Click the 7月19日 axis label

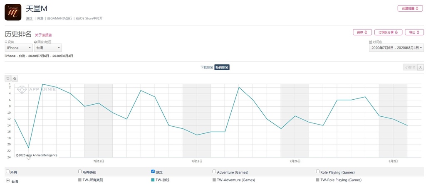click(x=197, y=161)
